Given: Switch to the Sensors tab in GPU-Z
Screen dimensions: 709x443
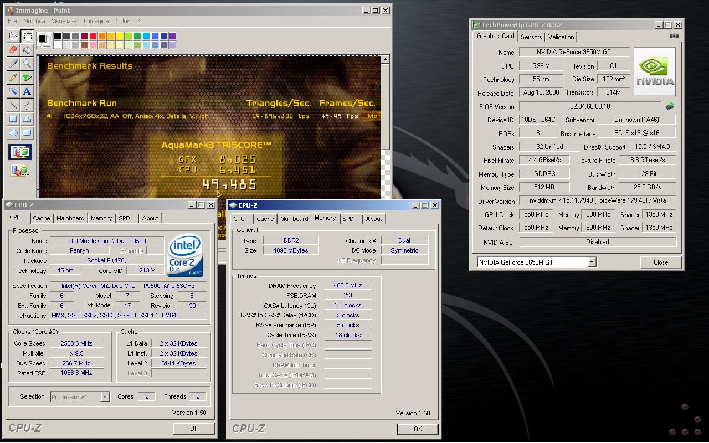Looking at the screenshot, I should tap(531, 37).
